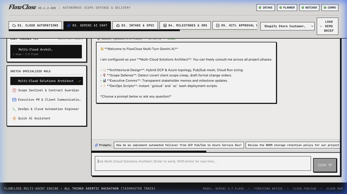Screen dimensions: 347x194
Task: Click the envelope icon next to Executive PM
Action: tap(14, 99)
